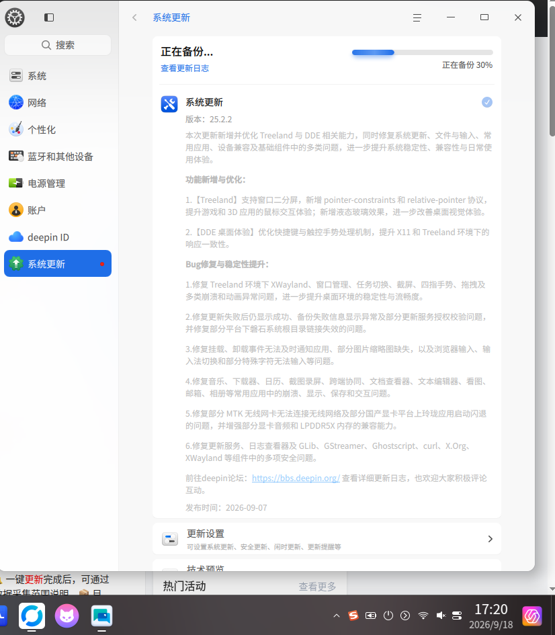Open the 网络 settings category

click(58, 102)
